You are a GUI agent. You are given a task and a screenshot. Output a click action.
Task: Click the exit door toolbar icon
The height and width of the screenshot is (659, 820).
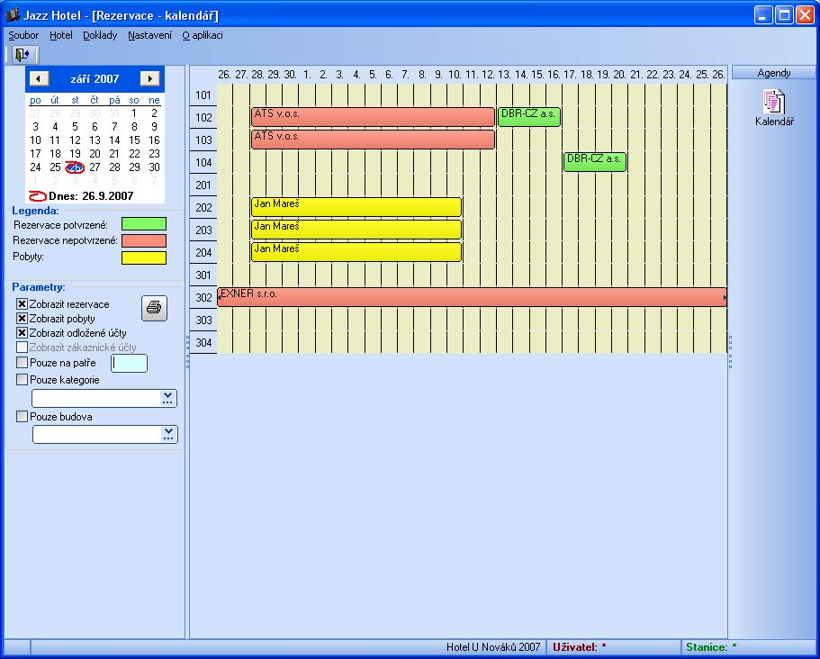[x=22, y=55]
